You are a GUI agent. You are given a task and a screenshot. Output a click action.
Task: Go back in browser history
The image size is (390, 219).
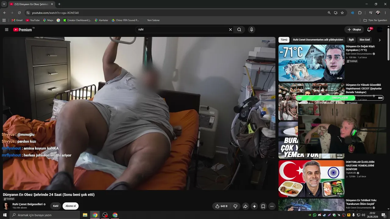[5, 13]
